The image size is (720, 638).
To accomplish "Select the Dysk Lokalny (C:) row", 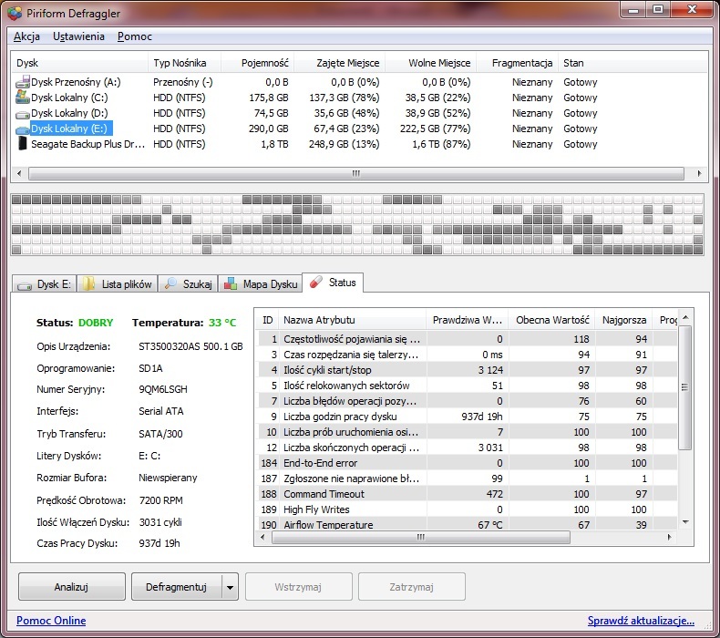I will tap(358, 98).
